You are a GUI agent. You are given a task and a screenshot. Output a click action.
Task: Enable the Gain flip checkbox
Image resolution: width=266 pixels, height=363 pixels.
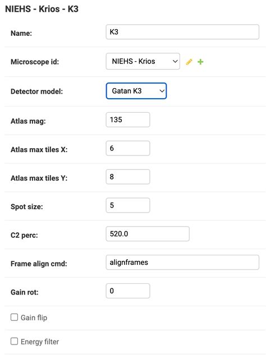tap(14, 317)
